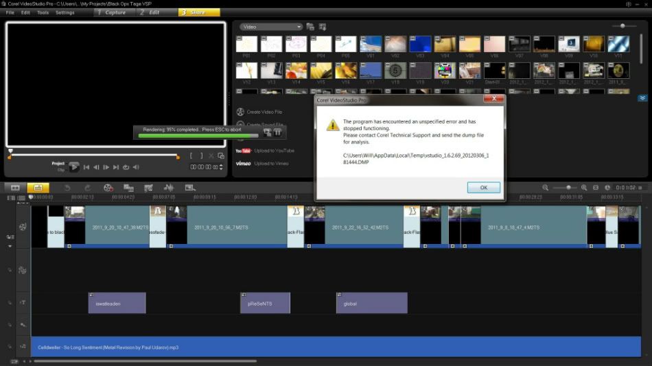
Task: Expand the library panel with chevron
Action: (x=642, y=98)
